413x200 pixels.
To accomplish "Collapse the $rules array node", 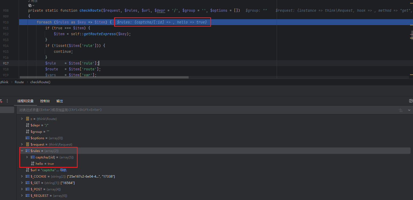I will point(22,151).
